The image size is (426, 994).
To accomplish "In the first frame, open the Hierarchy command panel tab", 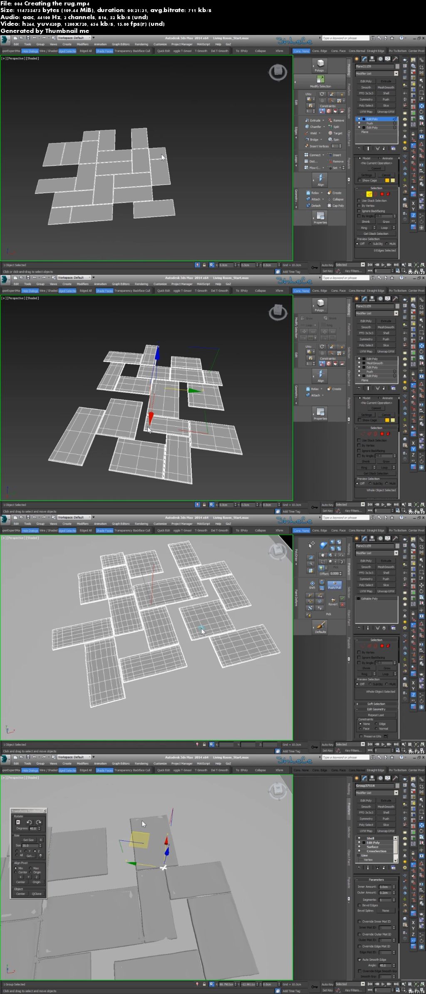I will 372,59.
